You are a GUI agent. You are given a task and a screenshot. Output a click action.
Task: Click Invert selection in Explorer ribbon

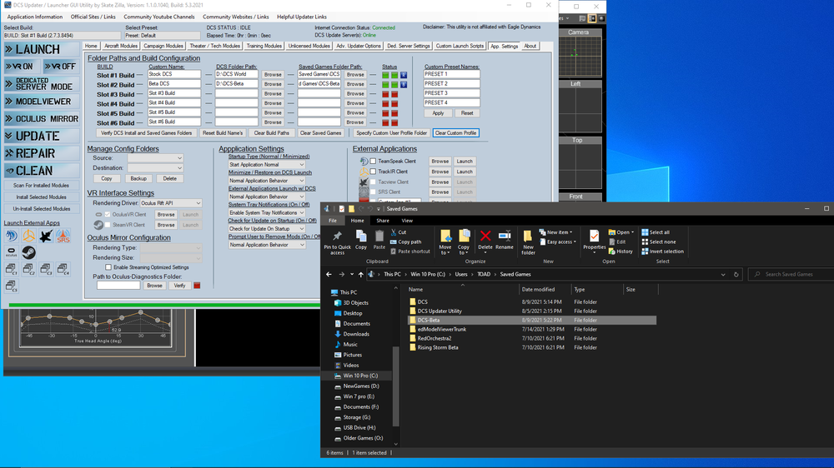662,251
